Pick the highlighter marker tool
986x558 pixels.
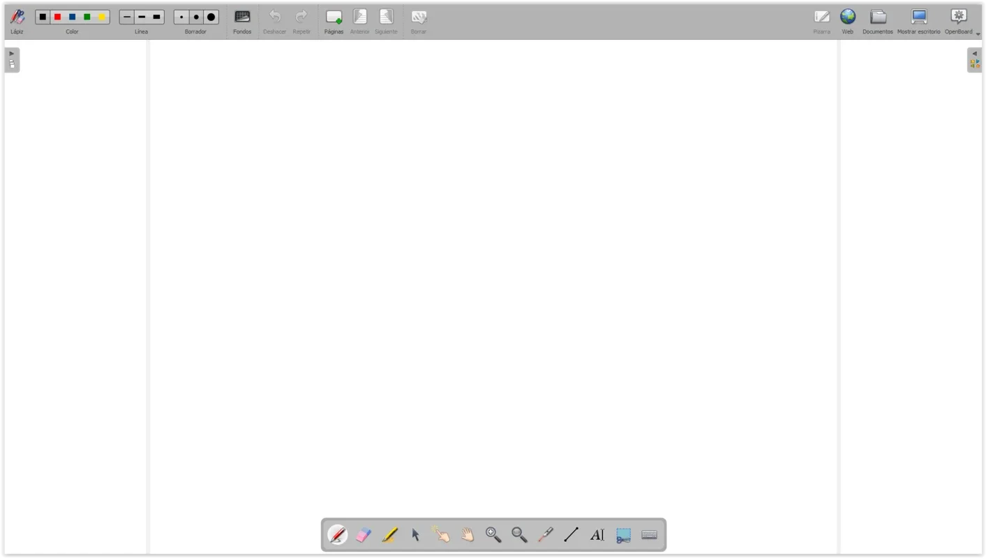[389, 534]
